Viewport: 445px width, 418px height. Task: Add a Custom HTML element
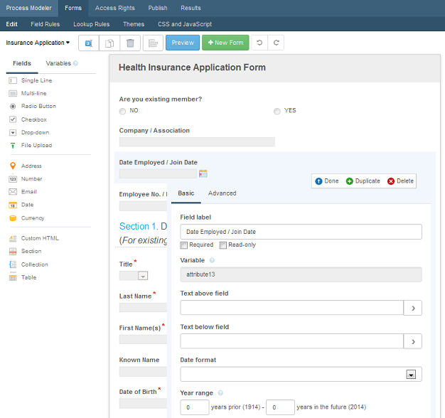[x=34, y=238]
